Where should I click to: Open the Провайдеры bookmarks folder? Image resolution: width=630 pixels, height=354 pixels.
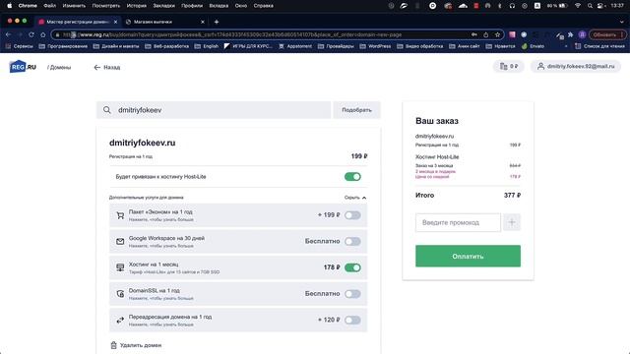click(x=336, y=46)
